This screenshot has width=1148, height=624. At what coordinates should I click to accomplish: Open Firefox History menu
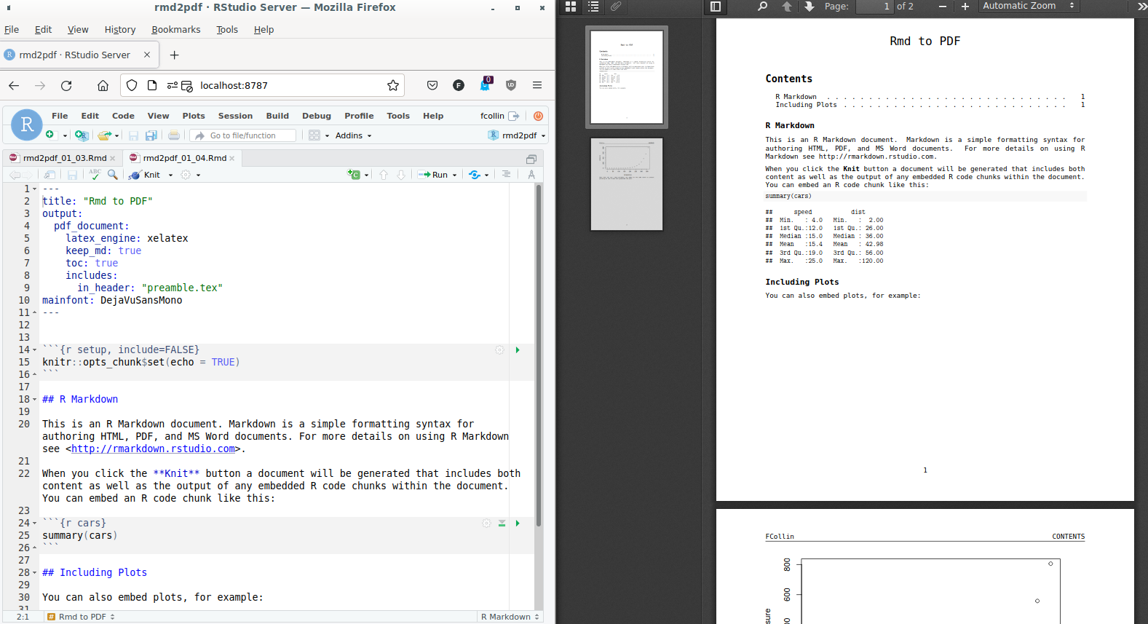120,30
